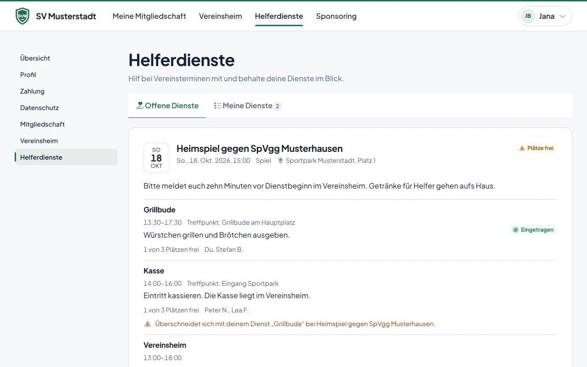587x367 pixels.
Task: Click the Plätze frei status badge
Action: coord(536,148)
